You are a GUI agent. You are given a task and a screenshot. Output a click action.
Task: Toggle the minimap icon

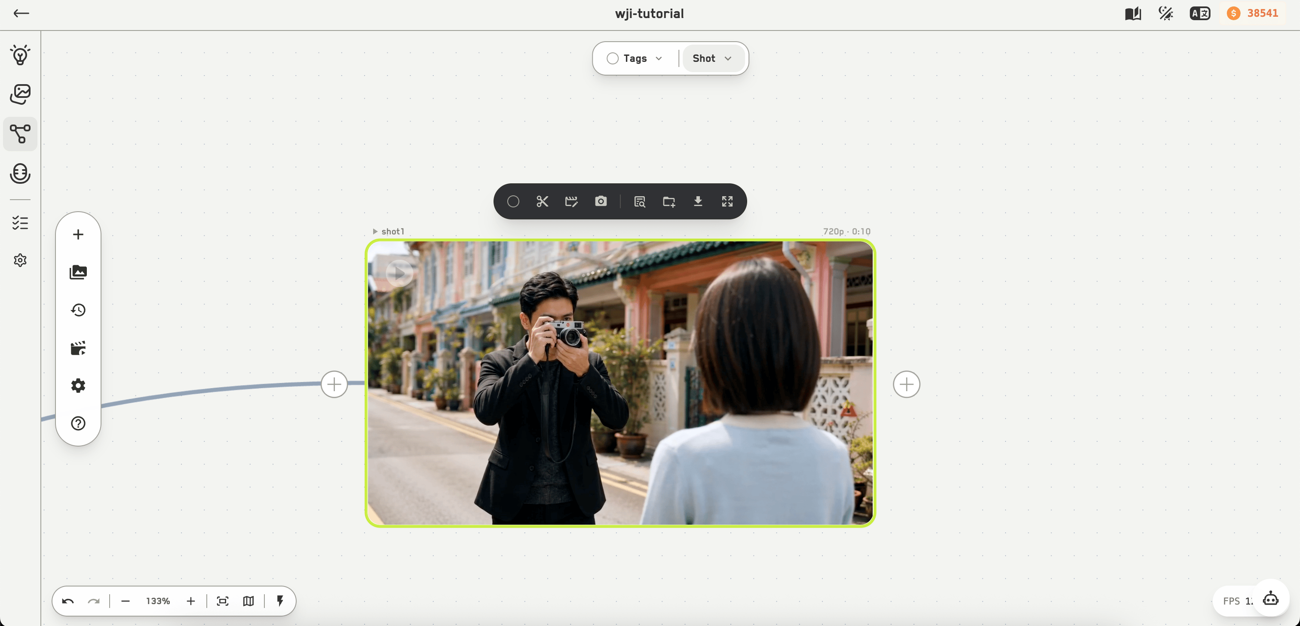(248, 601)
